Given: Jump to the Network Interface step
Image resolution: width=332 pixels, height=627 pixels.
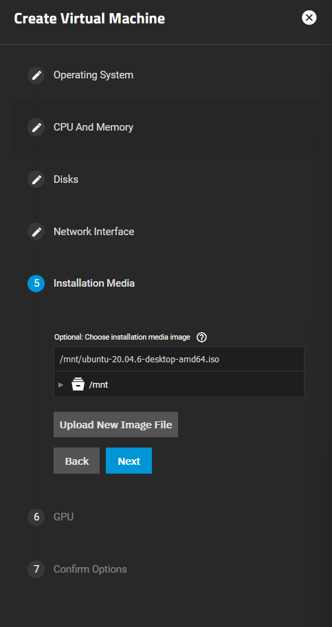Looking at the screenshot, I should point(93,232).
